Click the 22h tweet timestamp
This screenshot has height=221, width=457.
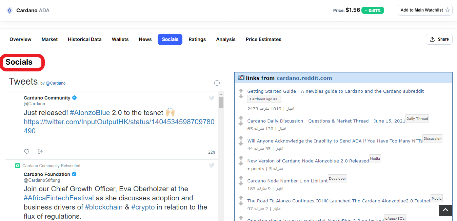(212, 152)
